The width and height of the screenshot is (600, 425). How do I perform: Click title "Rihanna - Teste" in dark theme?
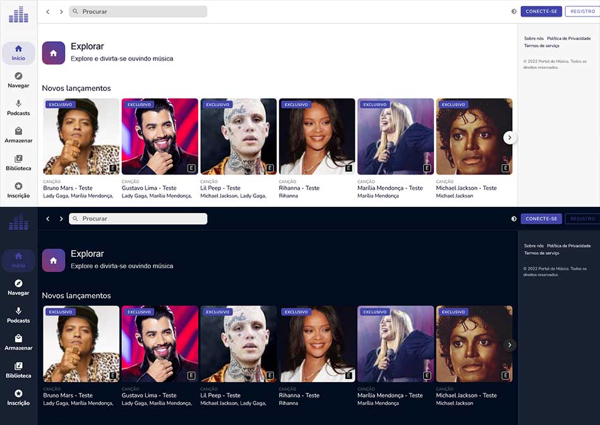(x=299, y=395)
